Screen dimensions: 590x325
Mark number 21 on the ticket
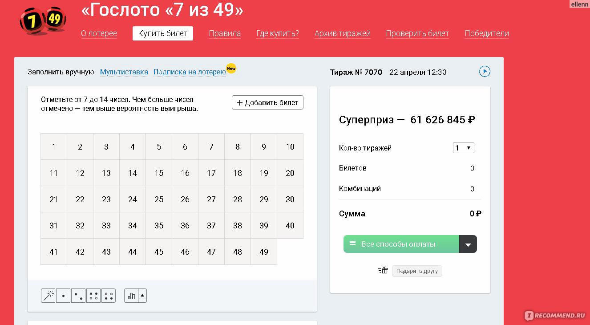point(54,199)
